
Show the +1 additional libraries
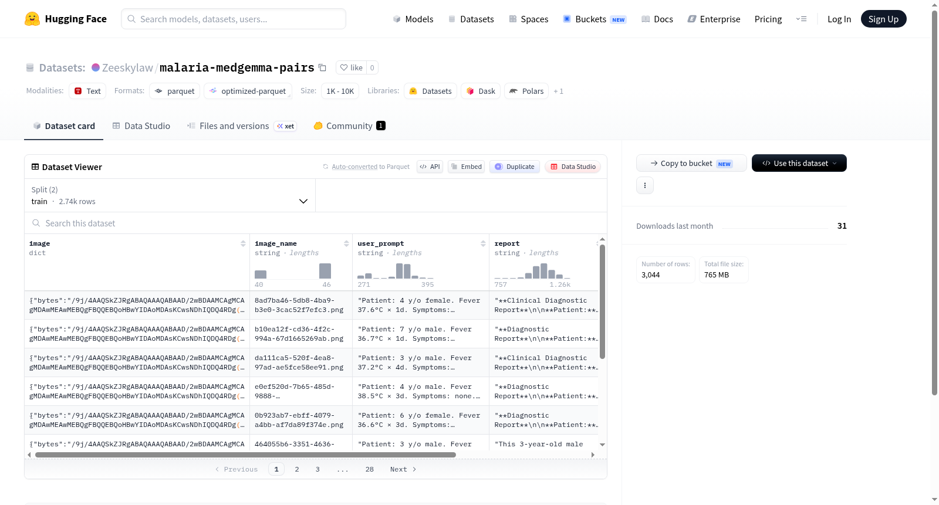pyautogui.click(x=558, y=91)
